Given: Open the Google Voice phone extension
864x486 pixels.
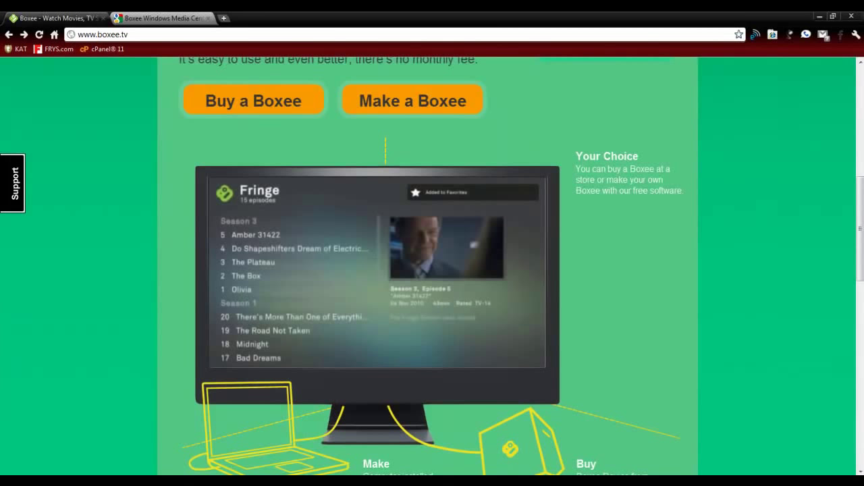Looking at the screenshot, I should (806, 34).
